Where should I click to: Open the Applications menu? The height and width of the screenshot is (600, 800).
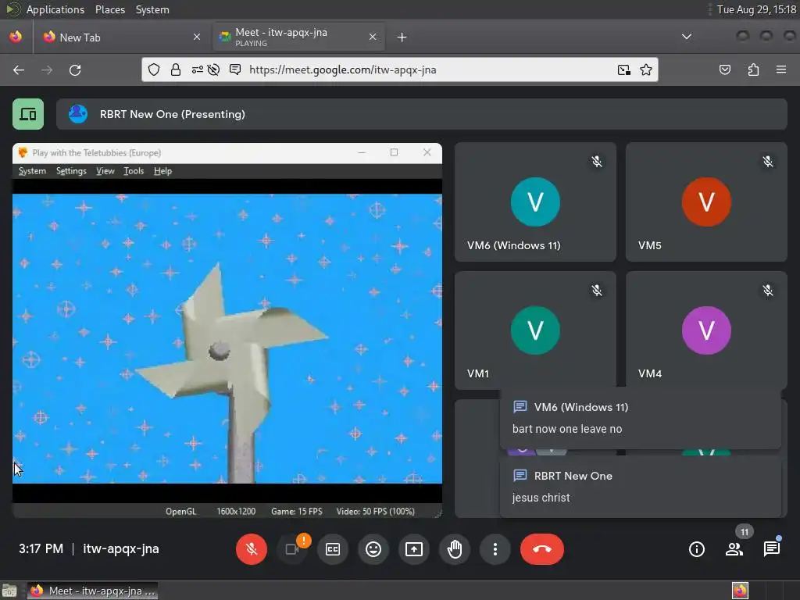click(x=55, y=9)
